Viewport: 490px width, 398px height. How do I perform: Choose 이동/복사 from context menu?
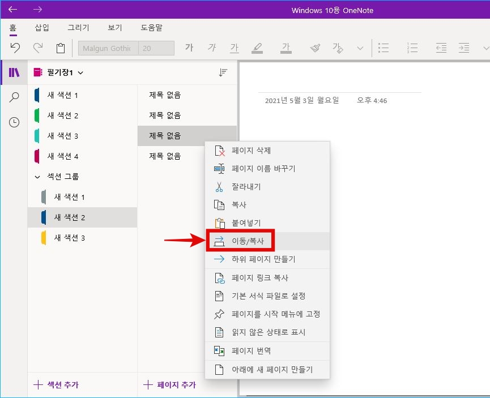(267, 241)
